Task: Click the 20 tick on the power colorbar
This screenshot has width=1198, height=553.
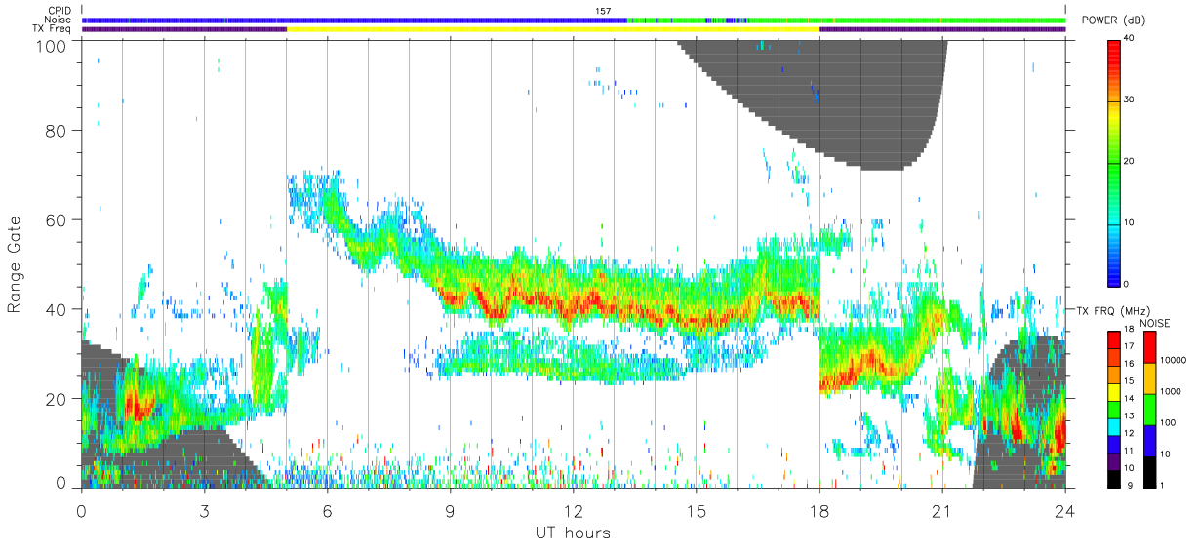Action: point(1130,161)
